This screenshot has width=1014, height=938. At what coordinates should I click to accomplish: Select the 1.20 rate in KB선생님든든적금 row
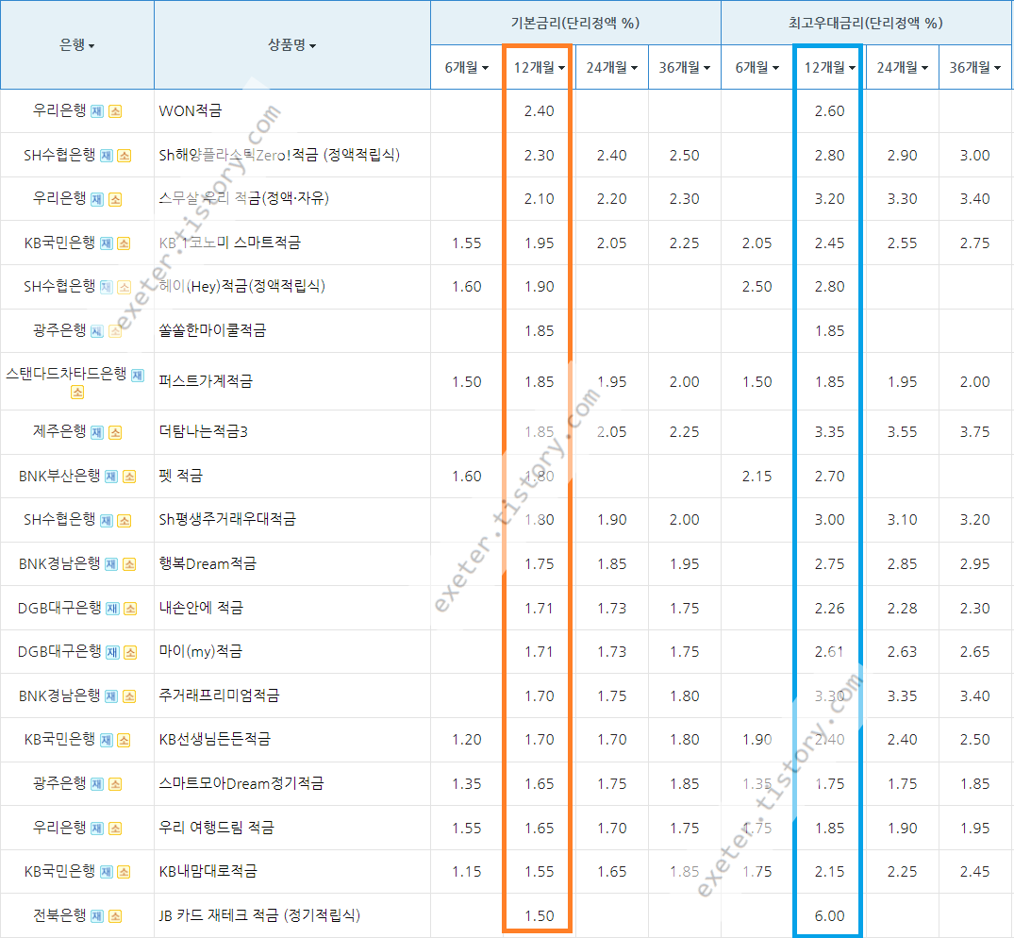[x=466, y=740]
